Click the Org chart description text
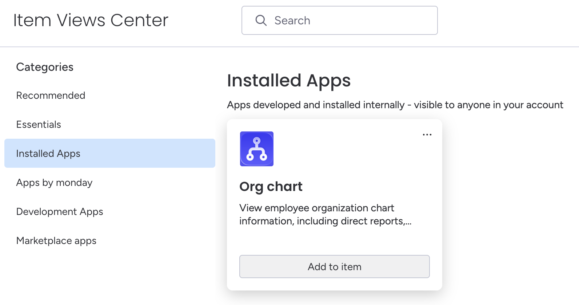579x305 pixels. tap(325, 215)
